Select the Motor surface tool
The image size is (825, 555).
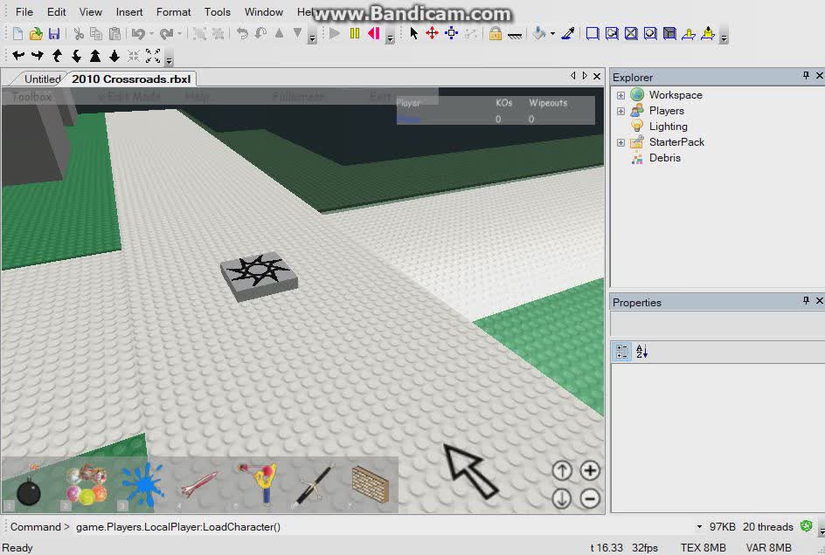click(x=708, y=34)
